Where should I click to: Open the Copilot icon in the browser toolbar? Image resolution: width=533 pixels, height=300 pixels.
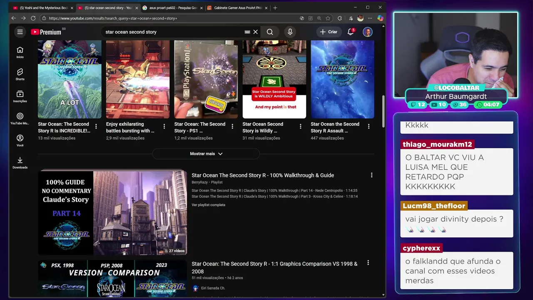(x=380, y=18)
